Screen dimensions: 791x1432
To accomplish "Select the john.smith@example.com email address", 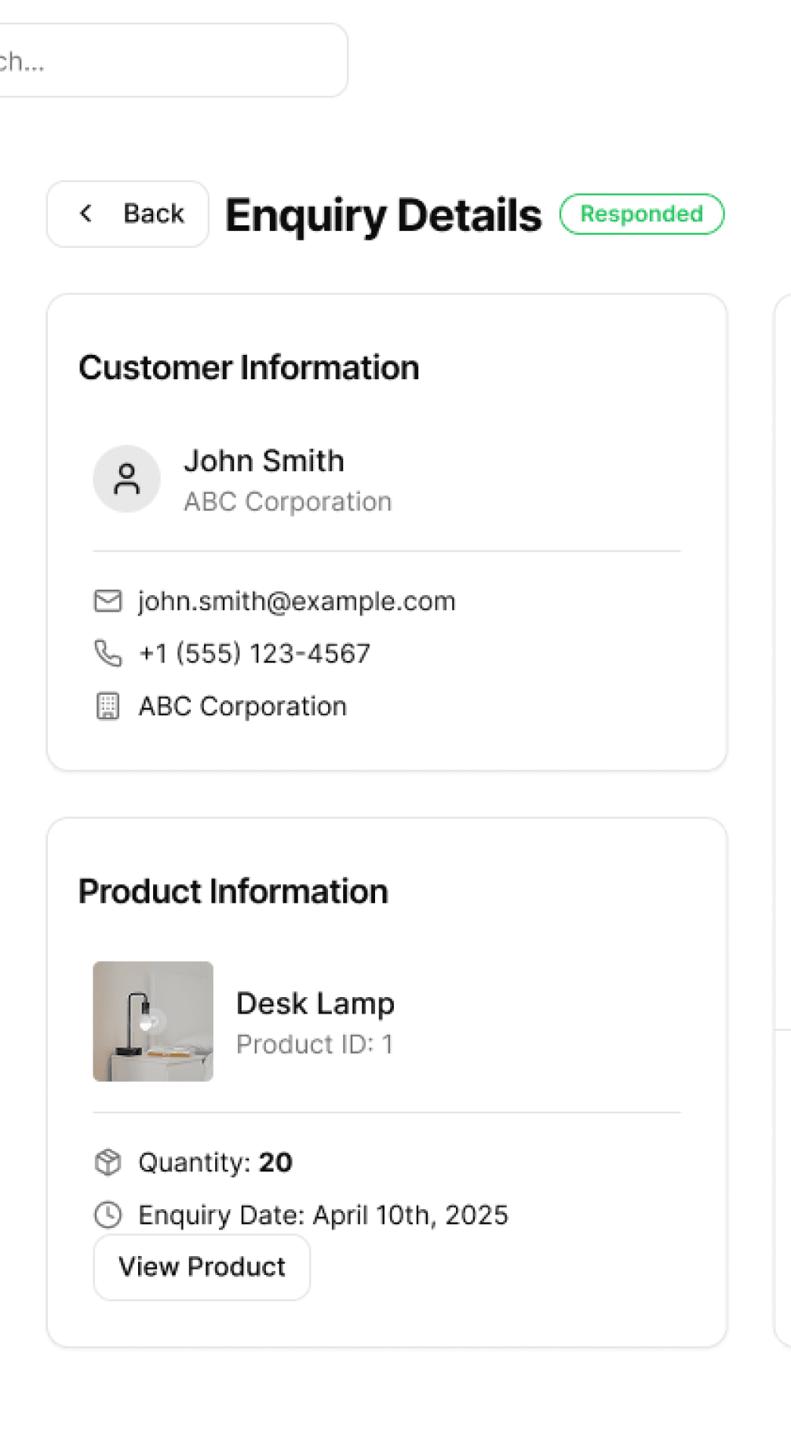I will (x=297, y=601).
